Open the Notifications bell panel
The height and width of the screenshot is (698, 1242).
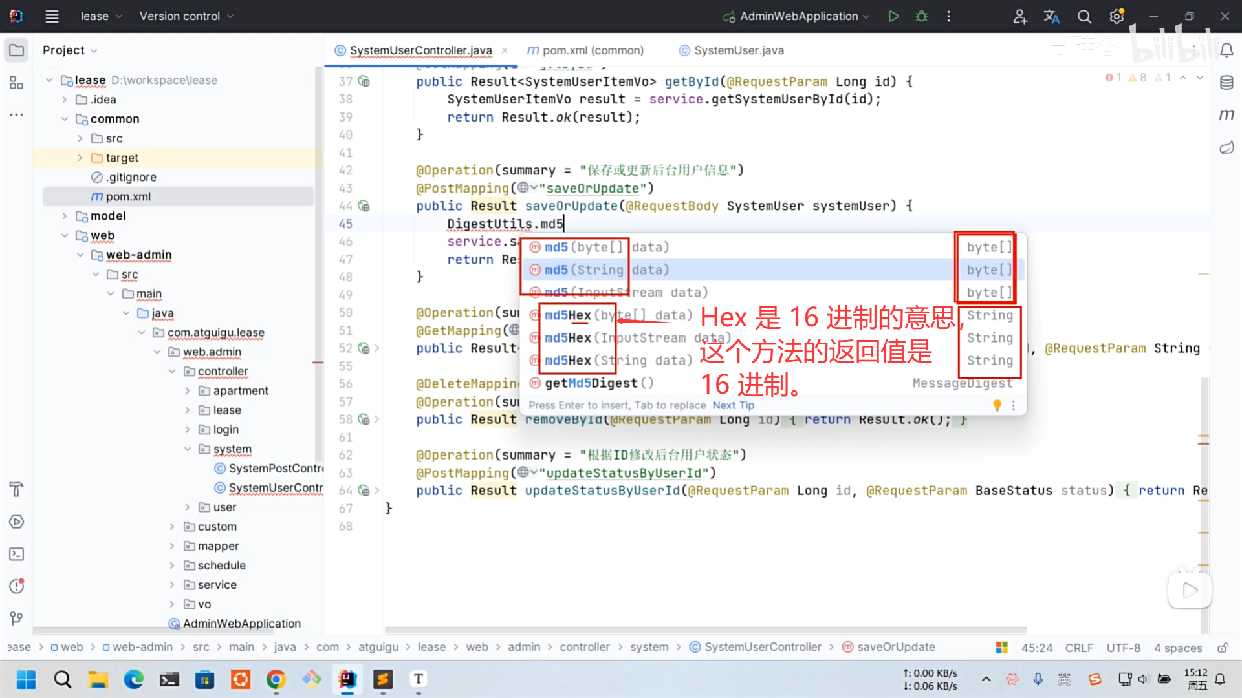pyautogui.click(x=1226, y=50)
